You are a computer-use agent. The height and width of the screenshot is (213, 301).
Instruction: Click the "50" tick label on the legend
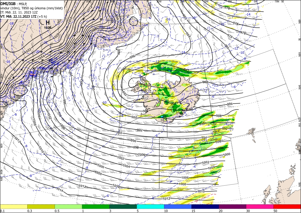click(275, 211)
